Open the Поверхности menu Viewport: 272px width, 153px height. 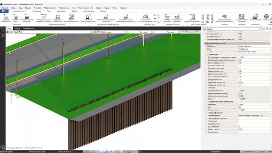pyautogui.click(x=63, y=8)
